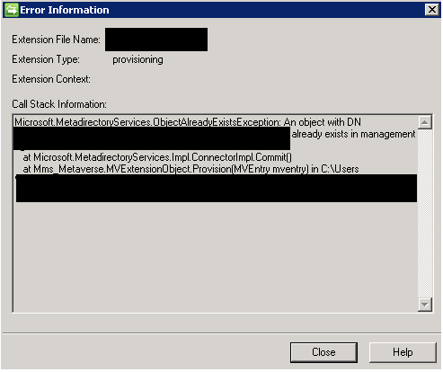Click the Call Stack Information label
443x372 pixels.
59,104
